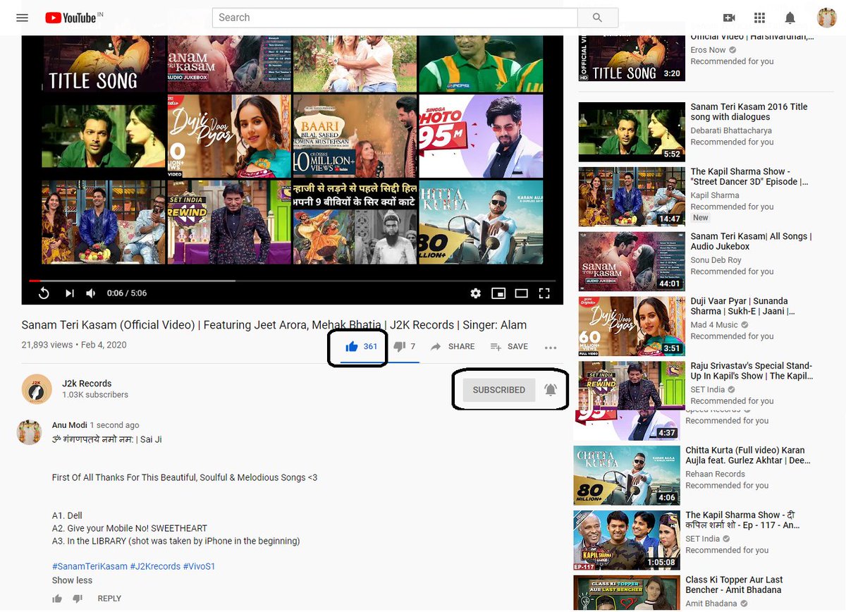Open Anu Modi commenter profile name
The image size is (846, 612).
pyautogui.click(x=69, y=425)
